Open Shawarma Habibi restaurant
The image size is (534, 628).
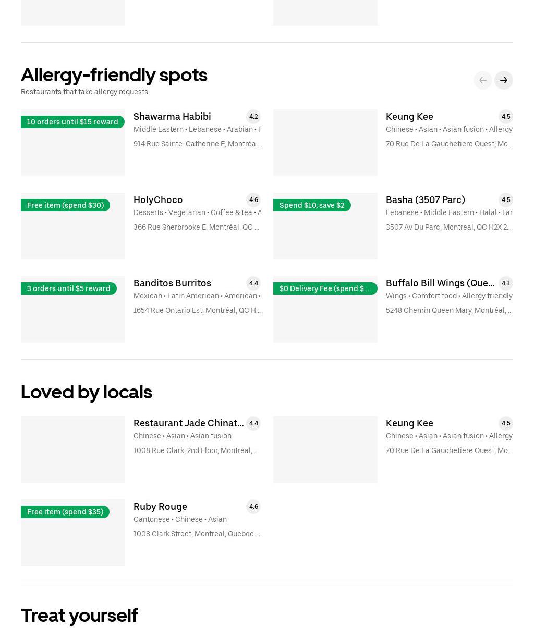click(x=172, y=117)
